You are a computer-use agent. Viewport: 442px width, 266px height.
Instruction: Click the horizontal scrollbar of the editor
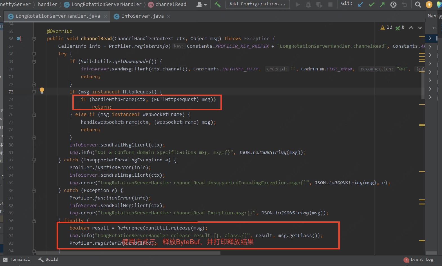(x=128, y=253)
